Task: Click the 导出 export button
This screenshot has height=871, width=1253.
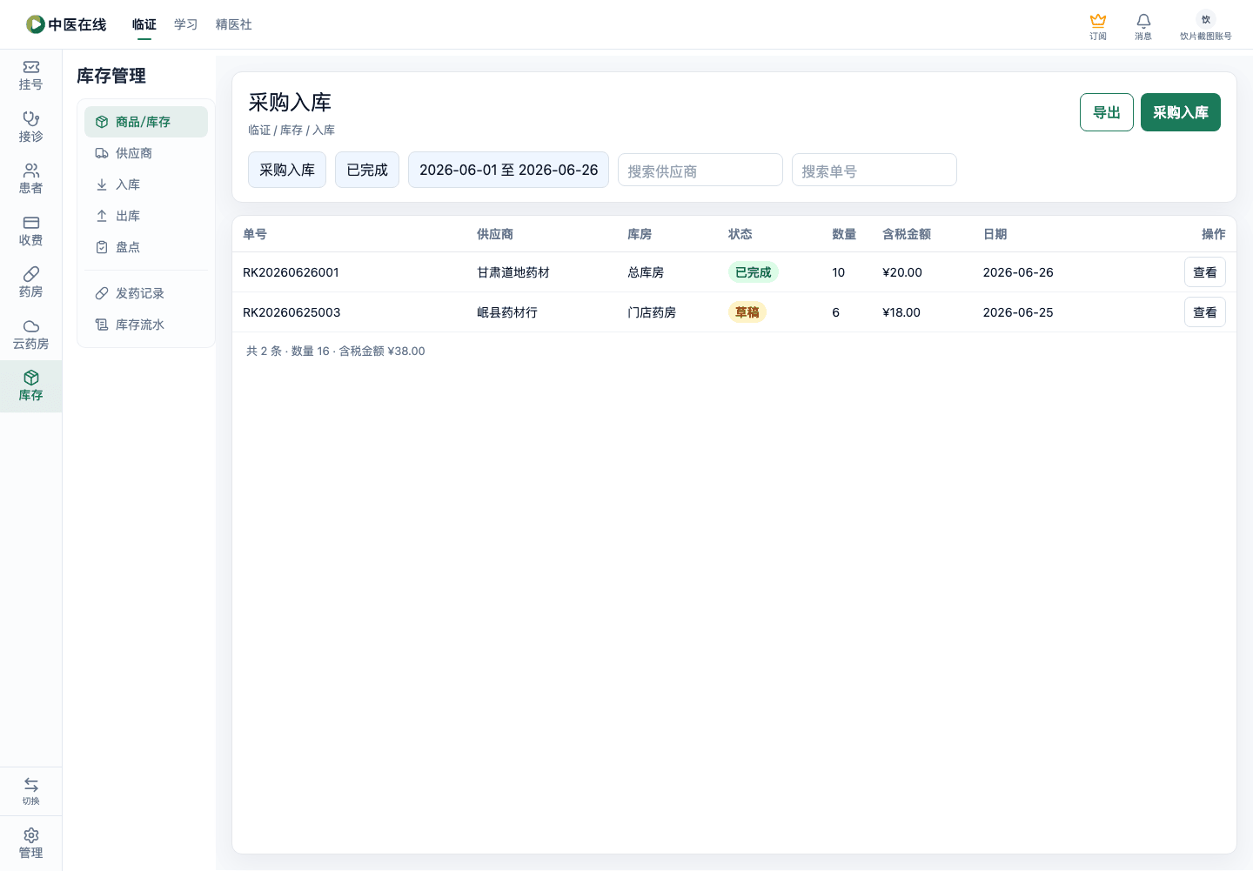Action: (x=1107, y=112)
